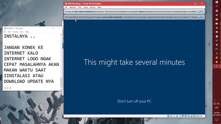Click the optical disk icon in VirtualBox status bar
Screen dimensions: 221x124
coord(171,116)
